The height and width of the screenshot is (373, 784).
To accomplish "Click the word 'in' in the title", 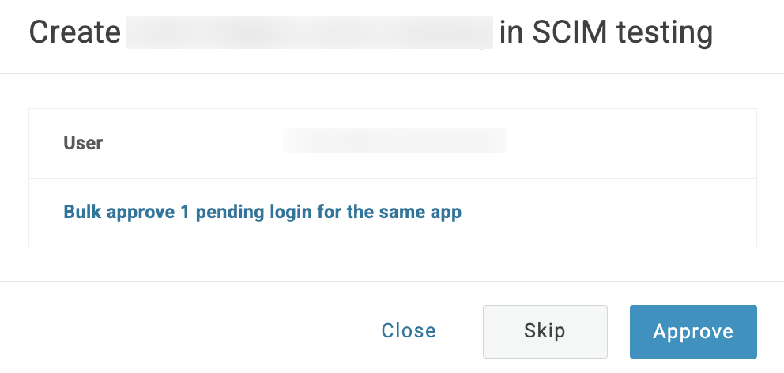I will pos(511,33).
